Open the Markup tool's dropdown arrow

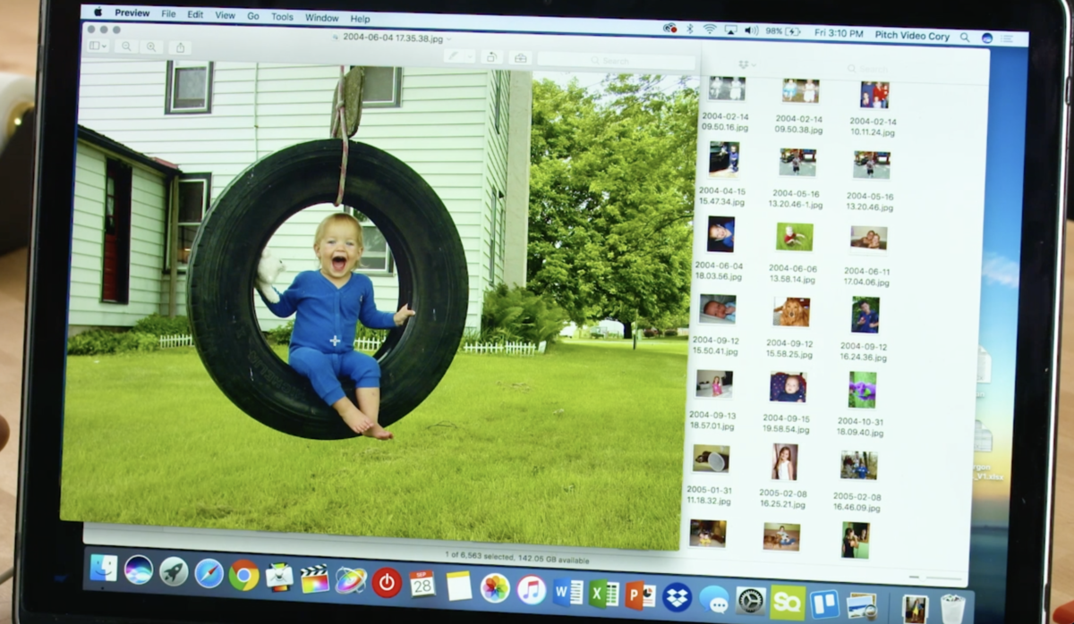(471, 56)
